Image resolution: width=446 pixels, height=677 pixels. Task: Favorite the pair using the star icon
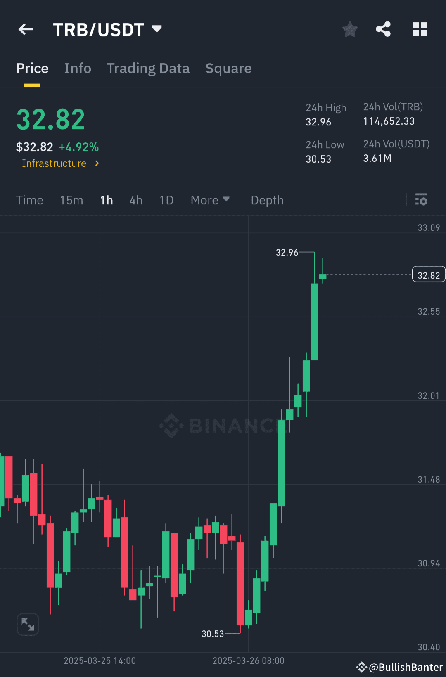click(x=350, y=29)
